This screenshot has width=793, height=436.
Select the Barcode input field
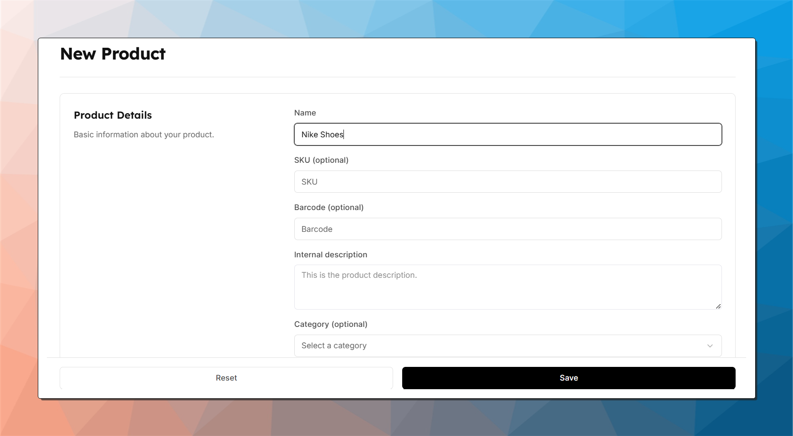click(507, 229)
